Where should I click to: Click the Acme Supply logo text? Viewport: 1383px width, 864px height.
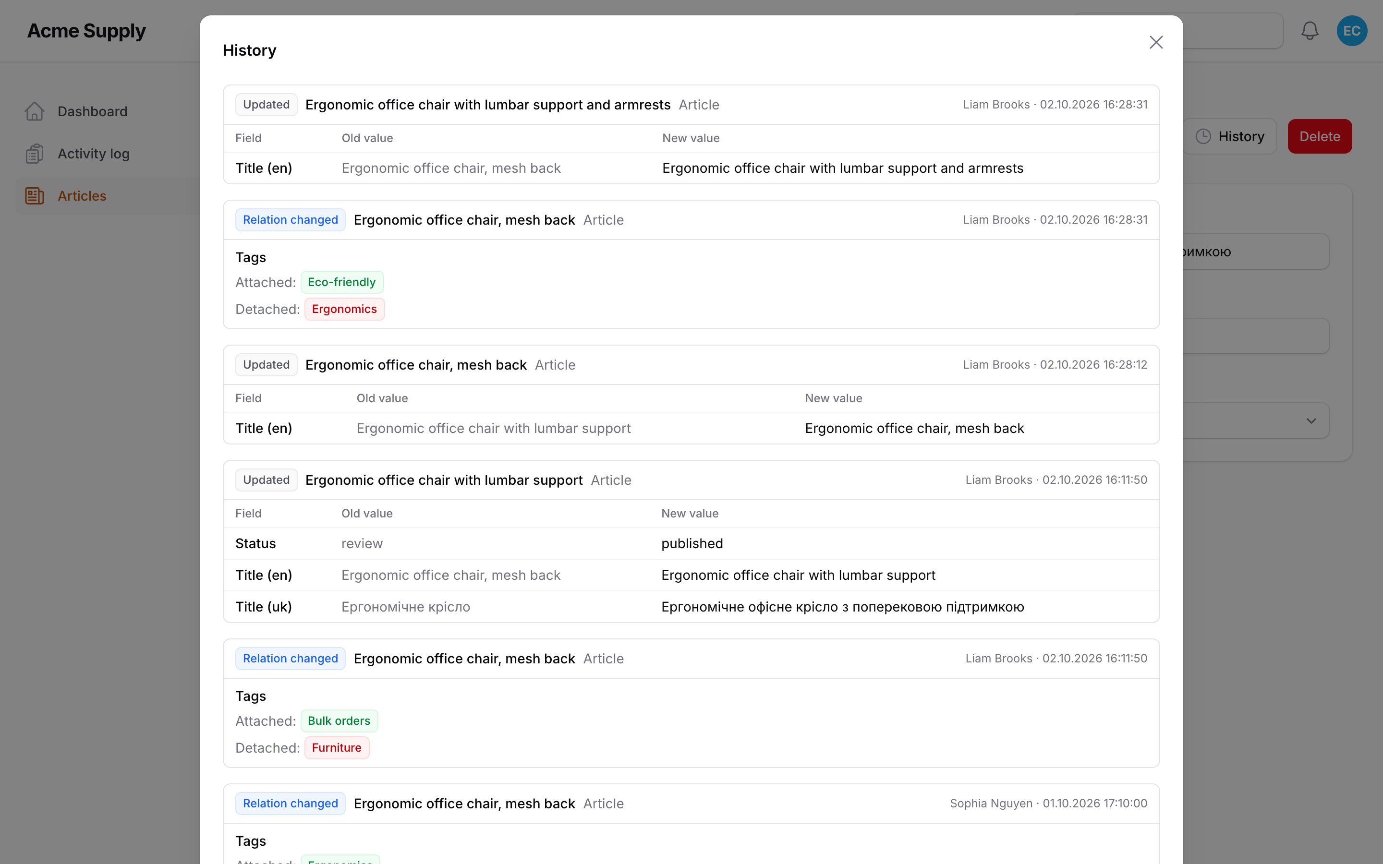pyautogui.click(x=86, y=31)
